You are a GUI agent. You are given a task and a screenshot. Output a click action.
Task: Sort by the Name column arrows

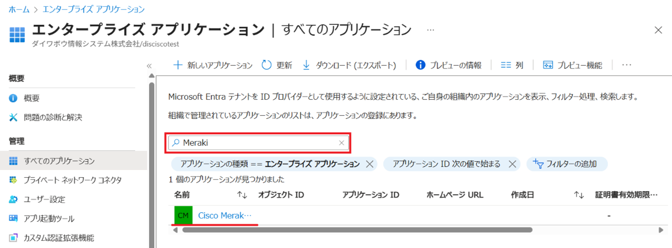pyautogui.click(x=242, y=195)
